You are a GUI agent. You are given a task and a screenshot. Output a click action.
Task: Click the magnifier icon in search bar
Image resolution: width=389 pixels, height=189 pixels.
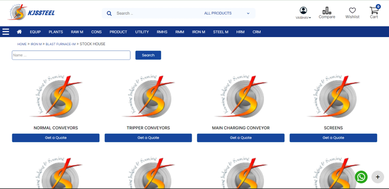point(109,13)
